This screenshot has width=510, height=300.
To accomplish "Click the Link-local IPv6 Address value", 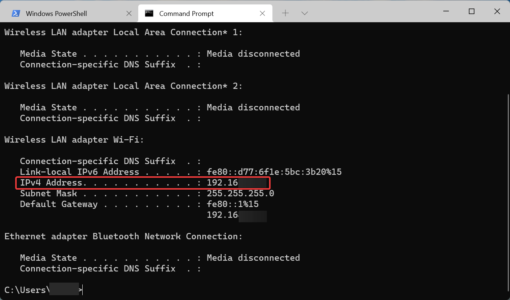I will click(274, 172).
